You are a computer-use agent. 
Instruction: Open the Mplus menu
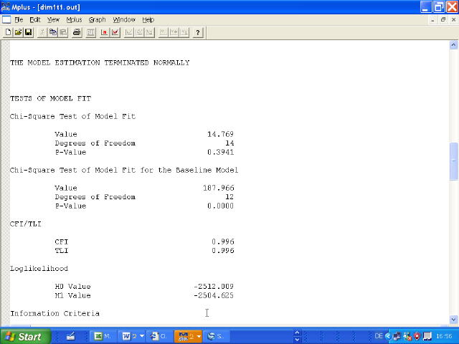pos(74,19)
